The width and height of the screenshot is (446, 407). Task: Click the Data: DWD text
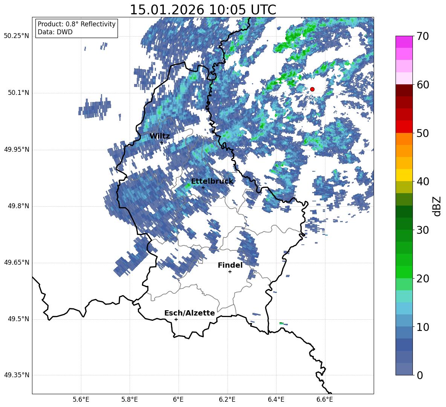[x=55, y=32]
